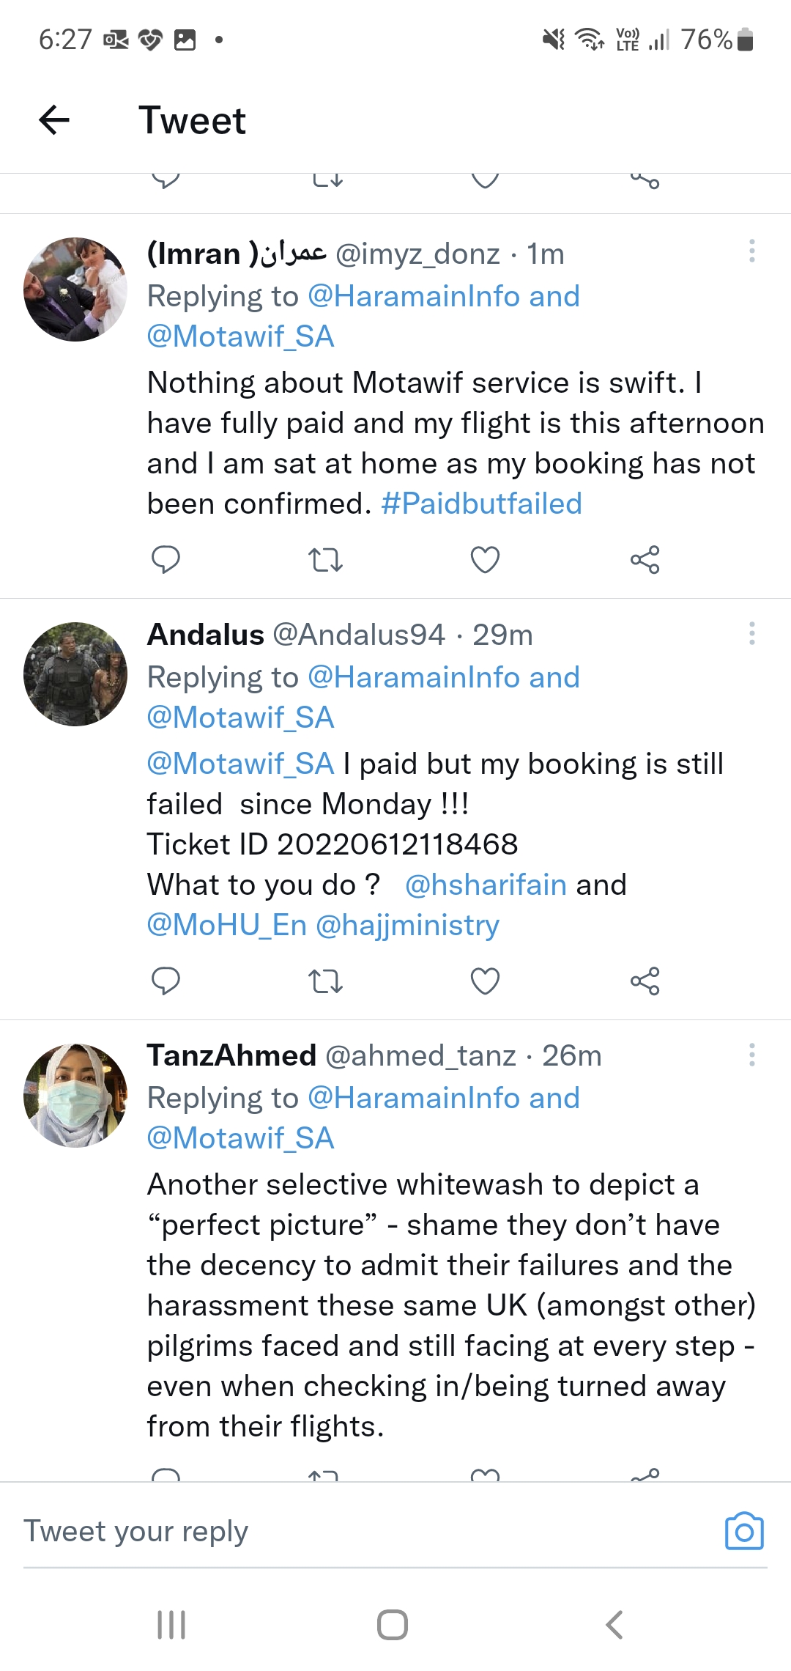This screenshot has width=791, height=1671.
Task: Open @MoHU_En profile mention
Action: pos(226,925)
